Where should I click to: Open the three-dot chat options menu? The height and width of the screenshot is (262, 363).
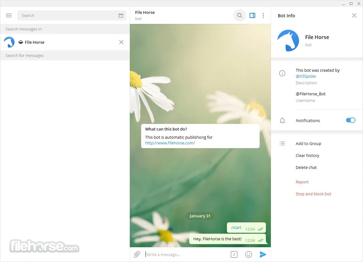tap(263, 15)
